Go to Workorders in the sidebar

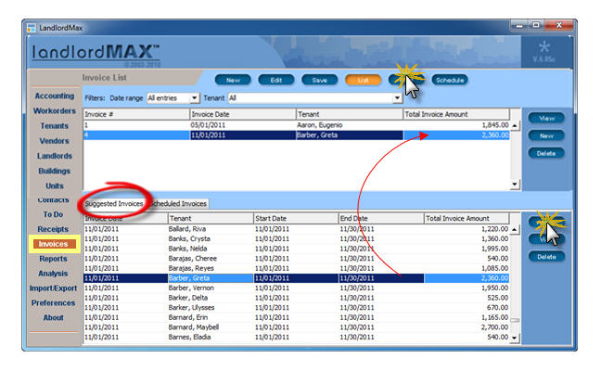[x=55, y=110]
